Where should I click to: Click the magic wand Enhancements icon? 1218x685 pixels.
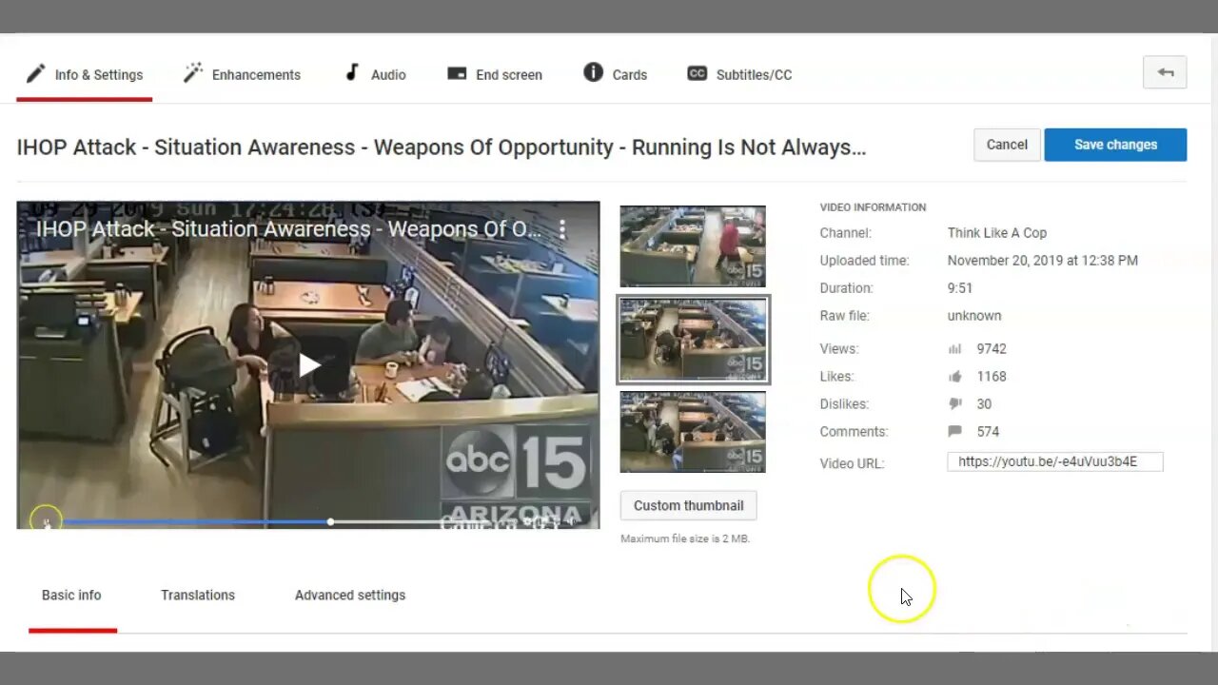[193, 72]
